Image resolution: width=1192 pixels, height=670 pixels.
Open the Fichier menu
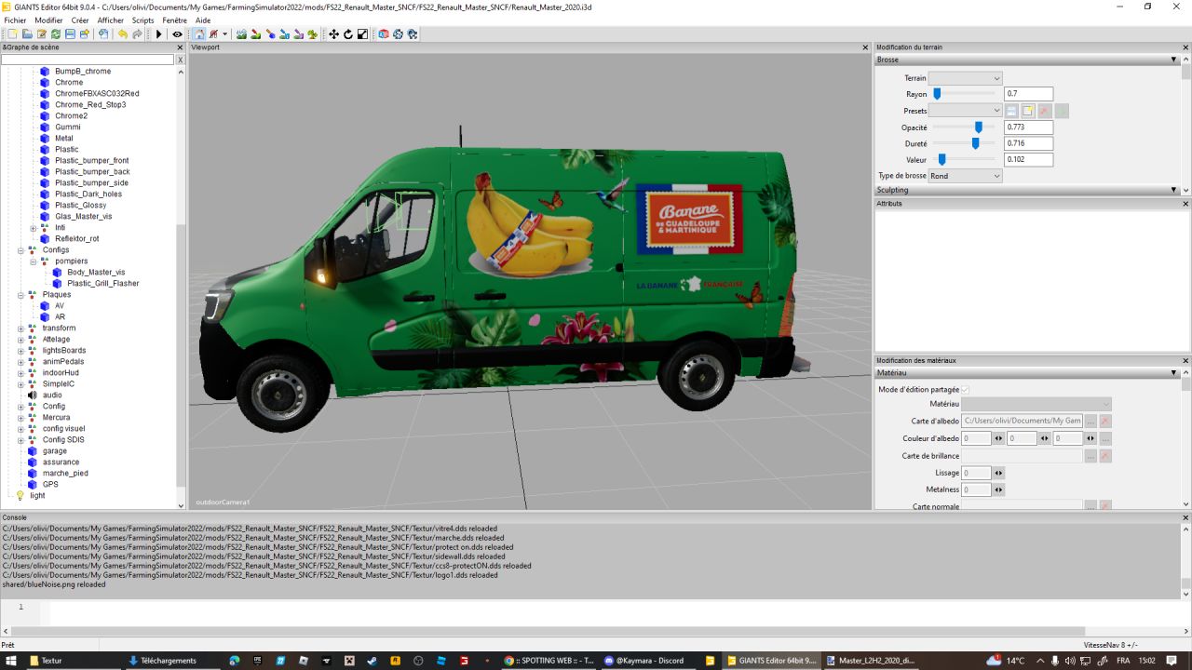point(15,20)
